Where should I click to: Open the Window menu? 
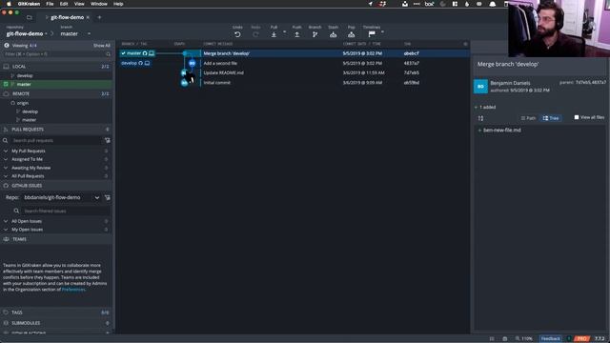pyautogui.click(x=99, y=4)
